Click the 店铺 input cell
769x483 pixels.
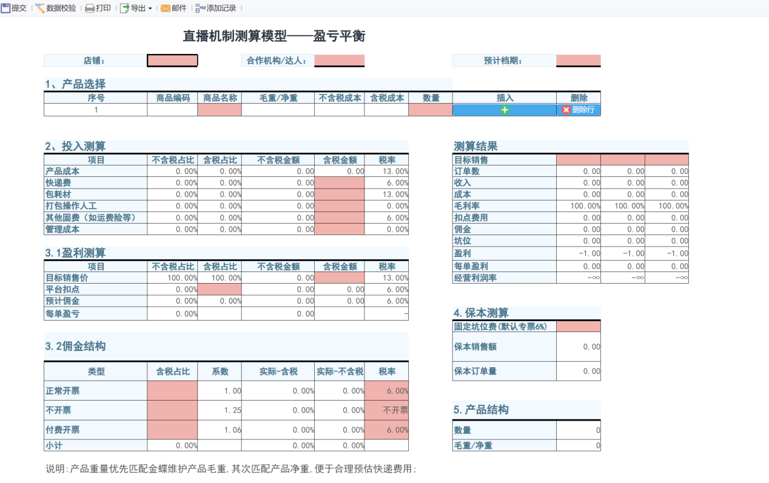pos(172,60)
